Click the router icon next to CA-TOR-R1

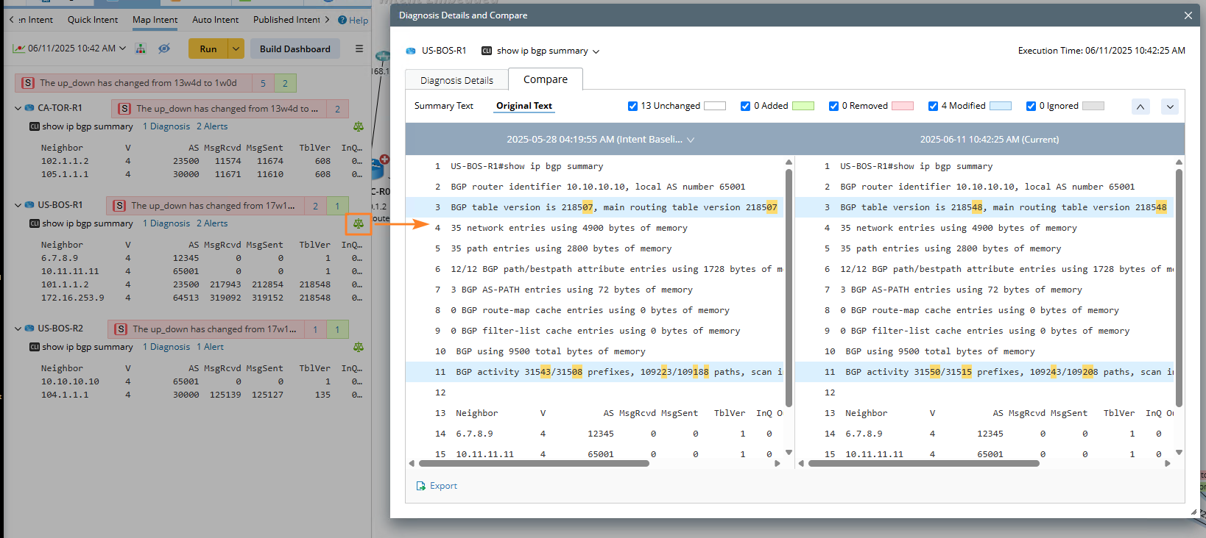pos(29,108)
